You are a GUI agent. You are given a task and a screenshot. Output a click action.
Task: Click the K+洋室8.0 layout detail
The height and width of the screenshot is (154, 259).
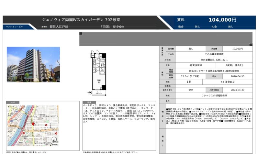(228, 82)
